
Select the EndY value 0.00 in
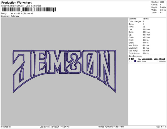(x=146, y=43)
